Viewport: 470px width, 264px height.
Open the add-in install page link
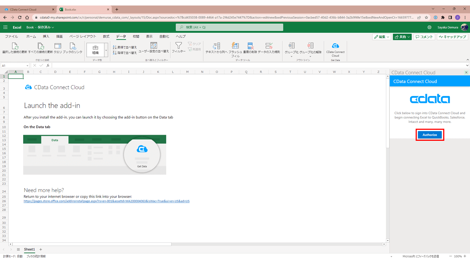click(106, 201)
